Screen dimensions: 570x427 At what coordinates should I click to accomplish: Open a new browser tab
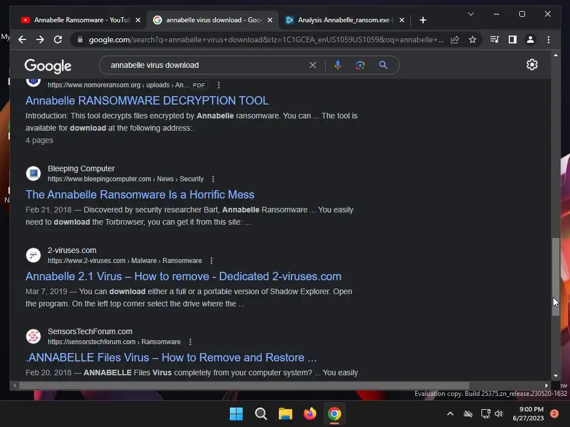click(x=423, y=20)
